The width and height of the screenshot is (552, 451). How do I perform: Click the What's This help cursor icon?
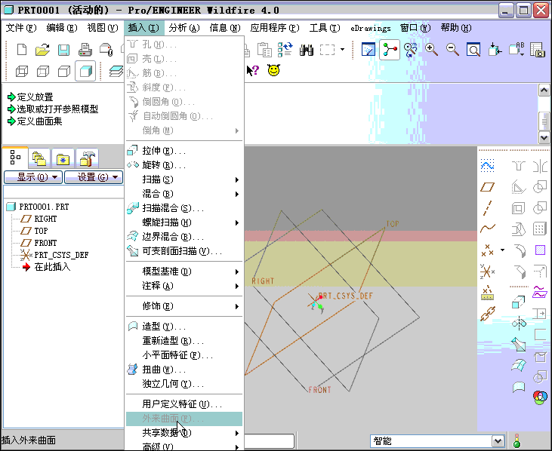253,71
